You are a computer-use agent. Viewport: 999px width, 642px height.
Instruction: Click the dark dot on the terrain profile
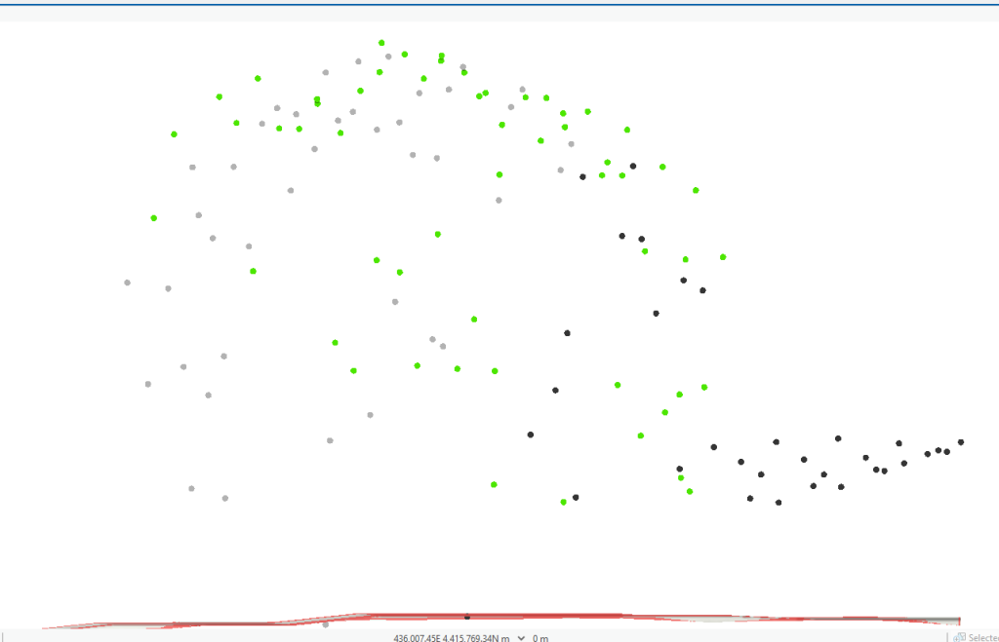click(467, 616)
